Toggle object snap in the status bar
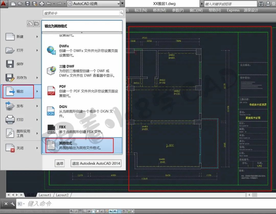This screenshot has width=276, height=214. coord(93,211)
